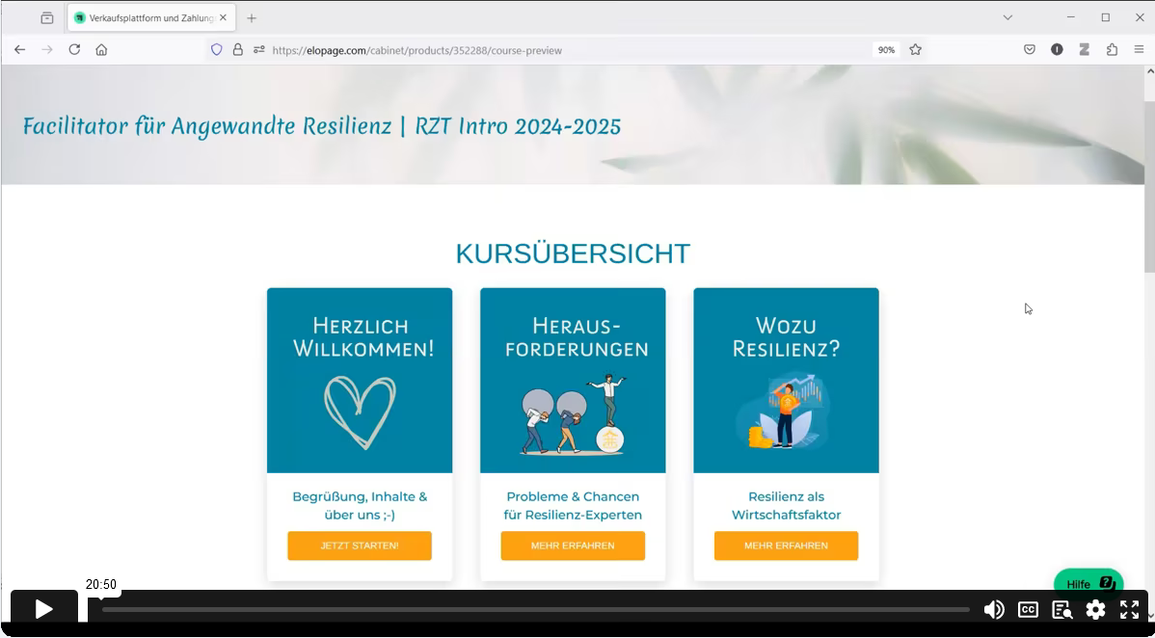Reload the current page

(x=74, y=50)
